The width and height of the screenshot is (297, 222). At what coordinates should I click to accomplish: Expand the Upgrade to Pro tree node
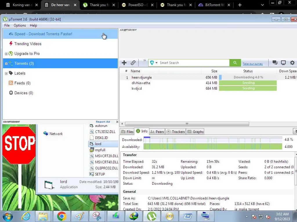(6, 54)
